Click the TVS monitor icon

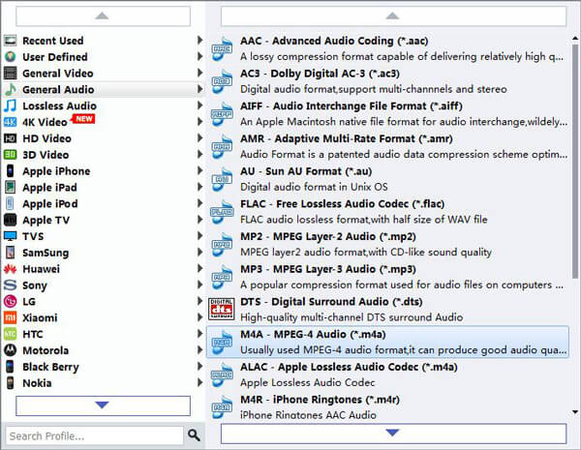tap(11, 236)
